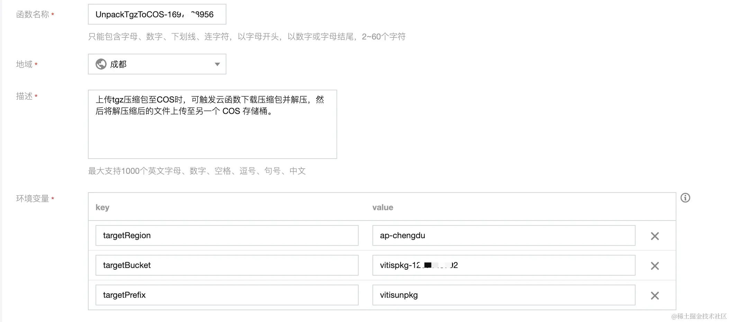Delete the targetBucket environment variable row
This screenshot has height=322, width=729.
pyautogui.click(x=655, y=266)
